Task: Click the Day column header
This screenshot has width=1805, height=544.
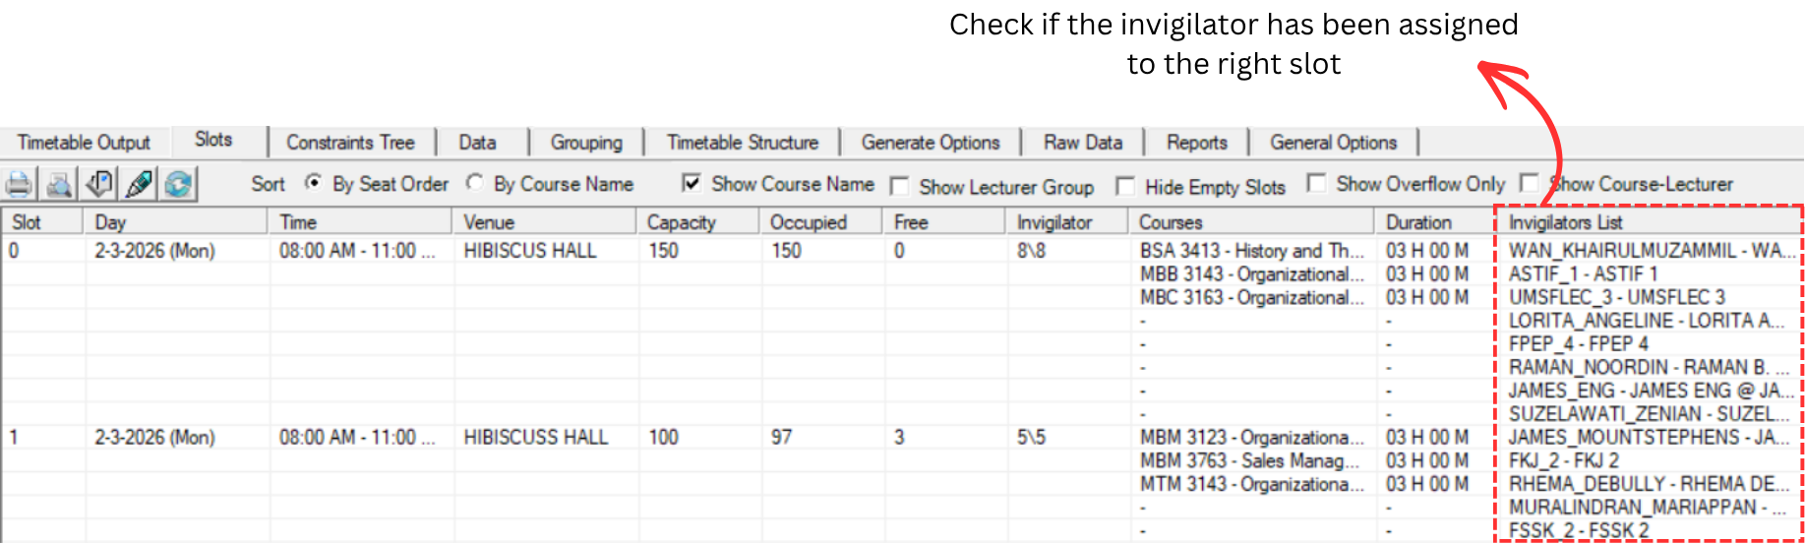Action: click(178, 222)
